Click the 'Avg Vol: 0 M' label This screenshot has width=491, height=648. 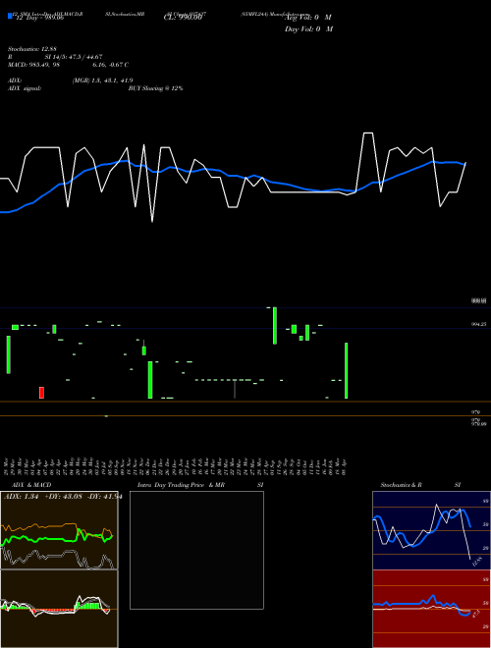308,18
